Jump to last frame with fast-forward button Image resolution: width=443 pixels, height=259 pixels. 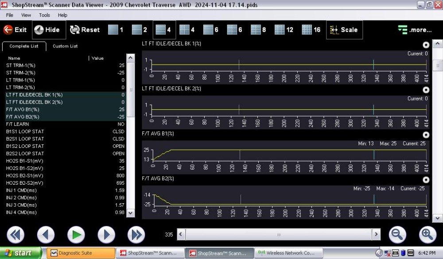tap(136, 235)
